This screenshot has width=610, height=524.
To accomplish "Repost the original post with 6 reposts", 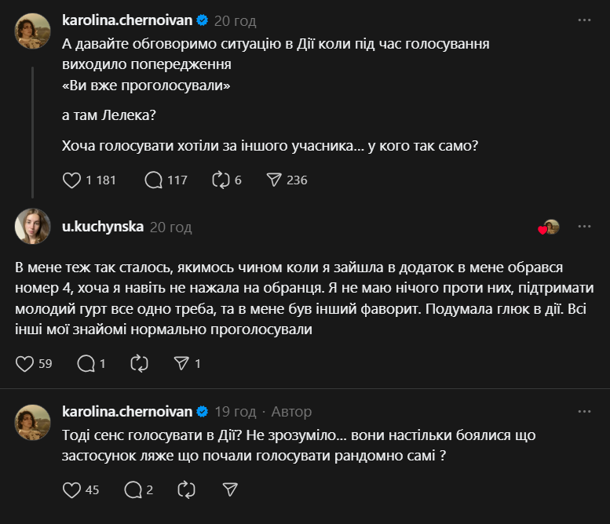I will click(221, 180).
